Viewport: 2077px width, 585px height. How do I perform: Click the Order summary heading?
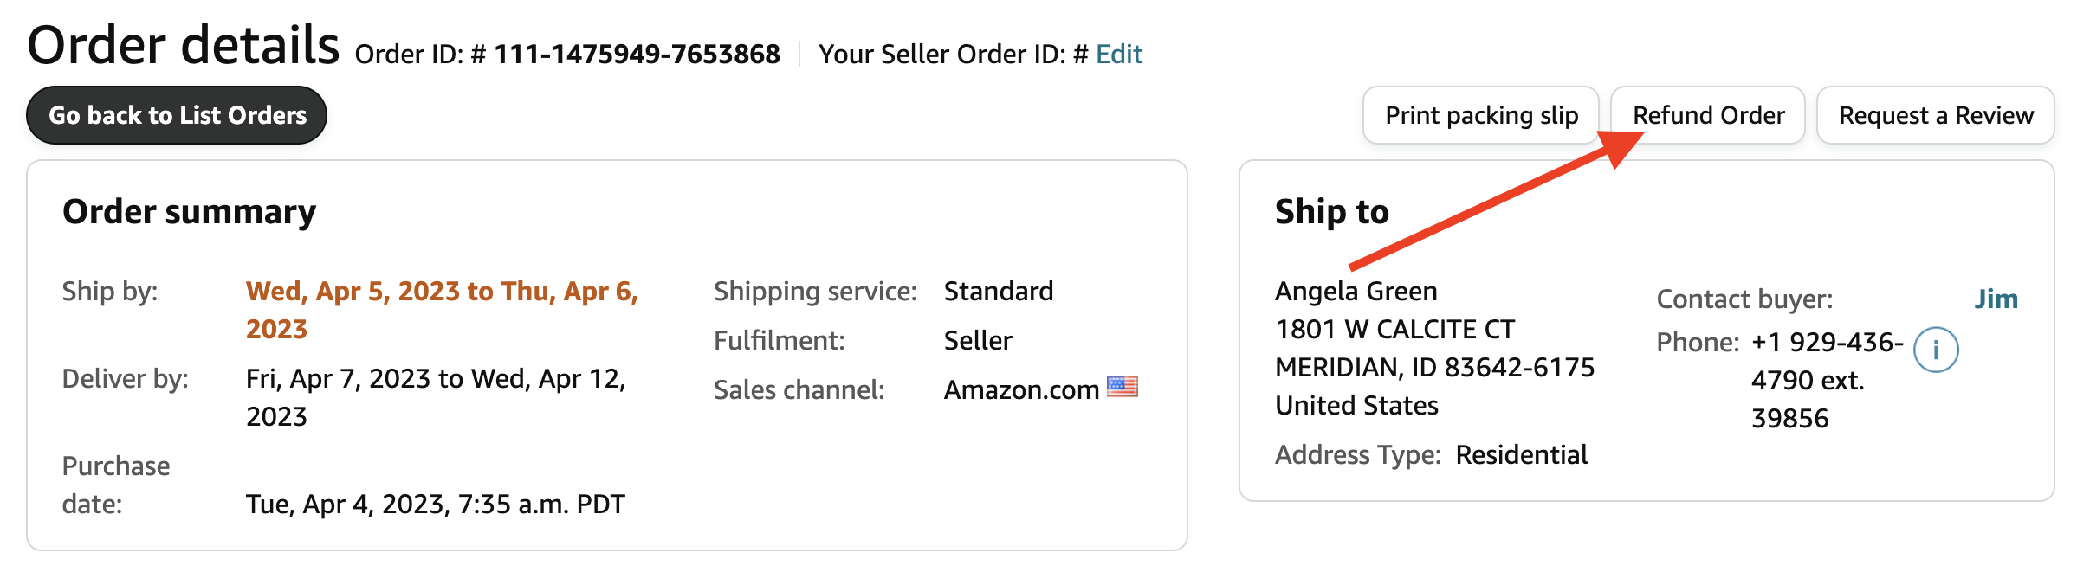190,212
